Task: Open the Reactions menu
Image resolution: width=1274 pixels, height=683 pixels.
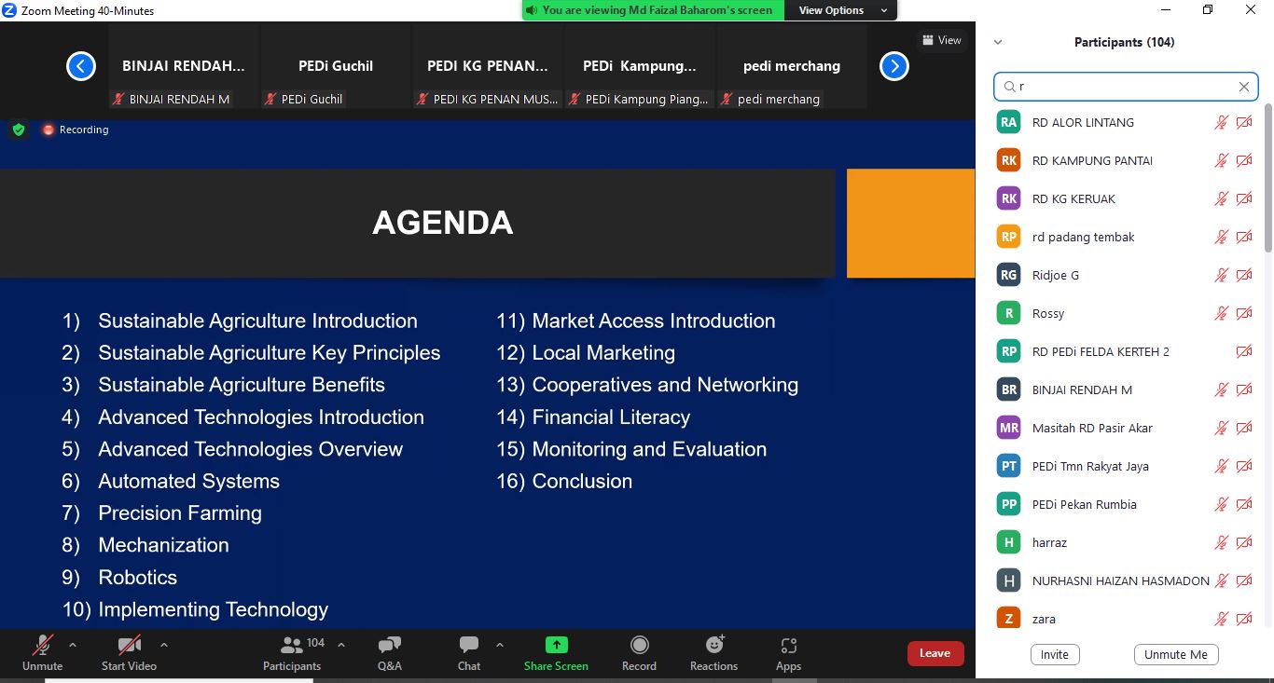Action: click(714, 652)
